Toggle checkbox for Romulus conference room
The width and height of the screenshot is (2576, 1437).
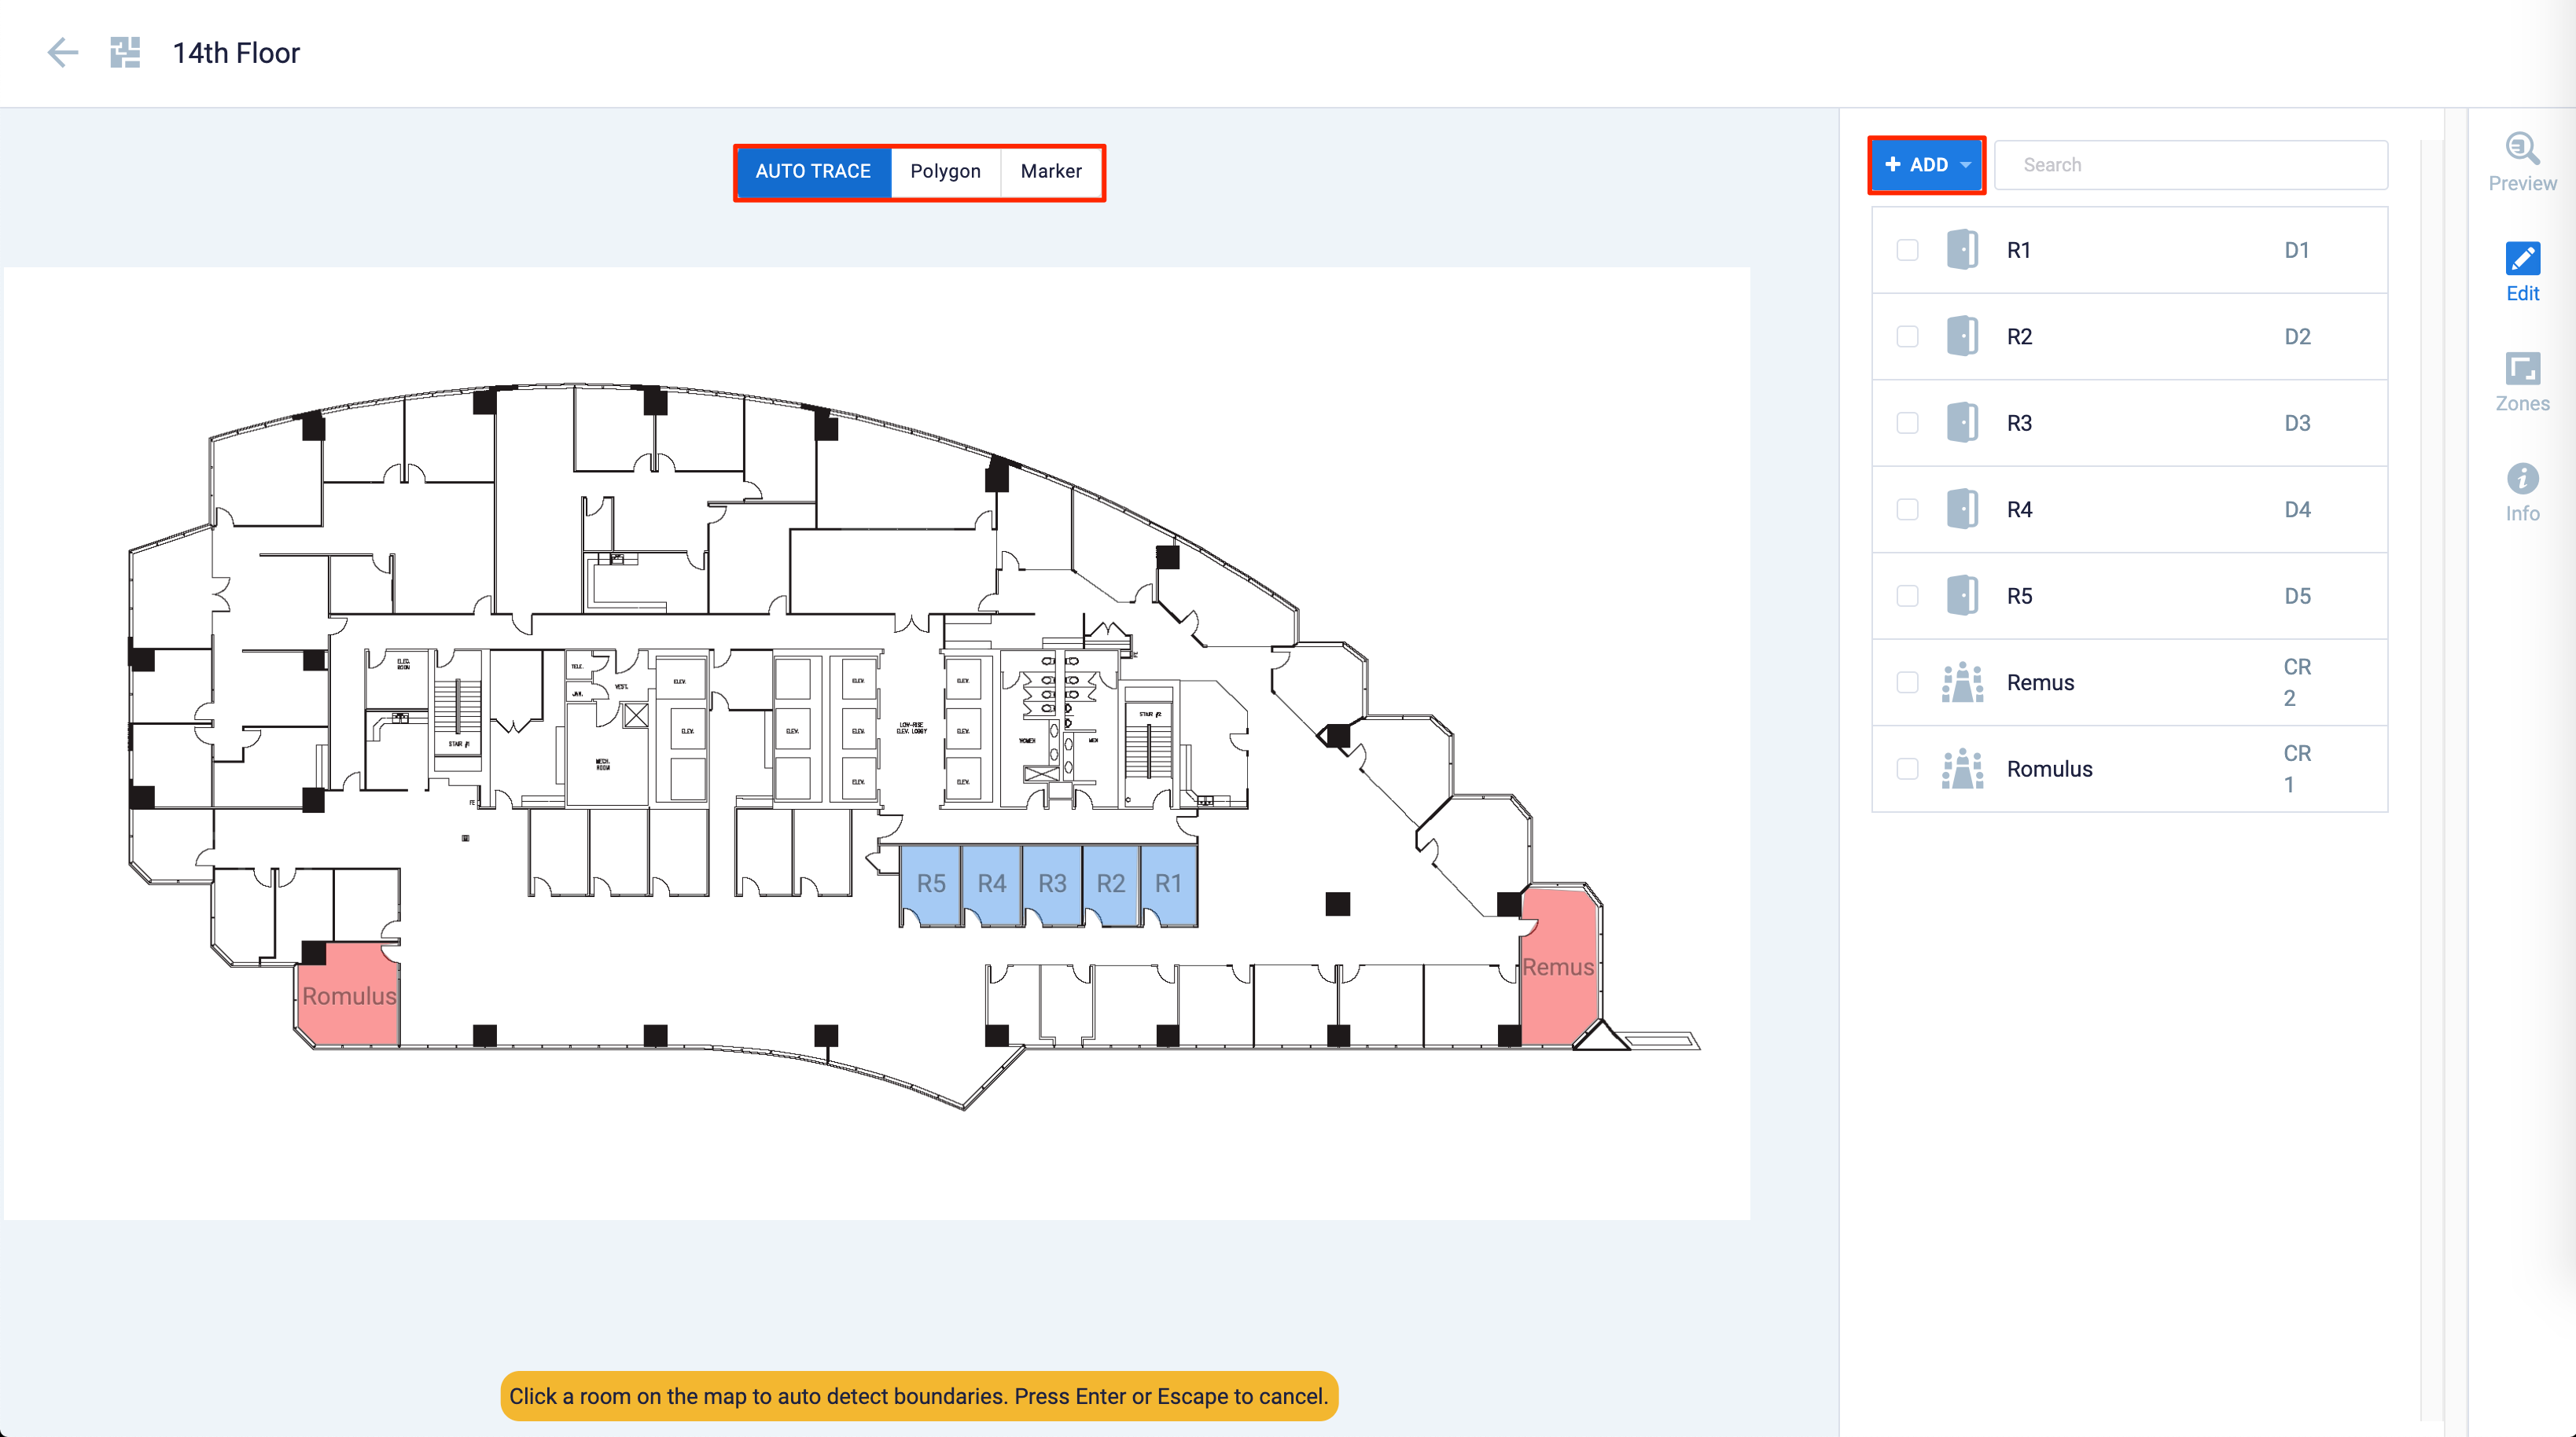[1908, 768]
